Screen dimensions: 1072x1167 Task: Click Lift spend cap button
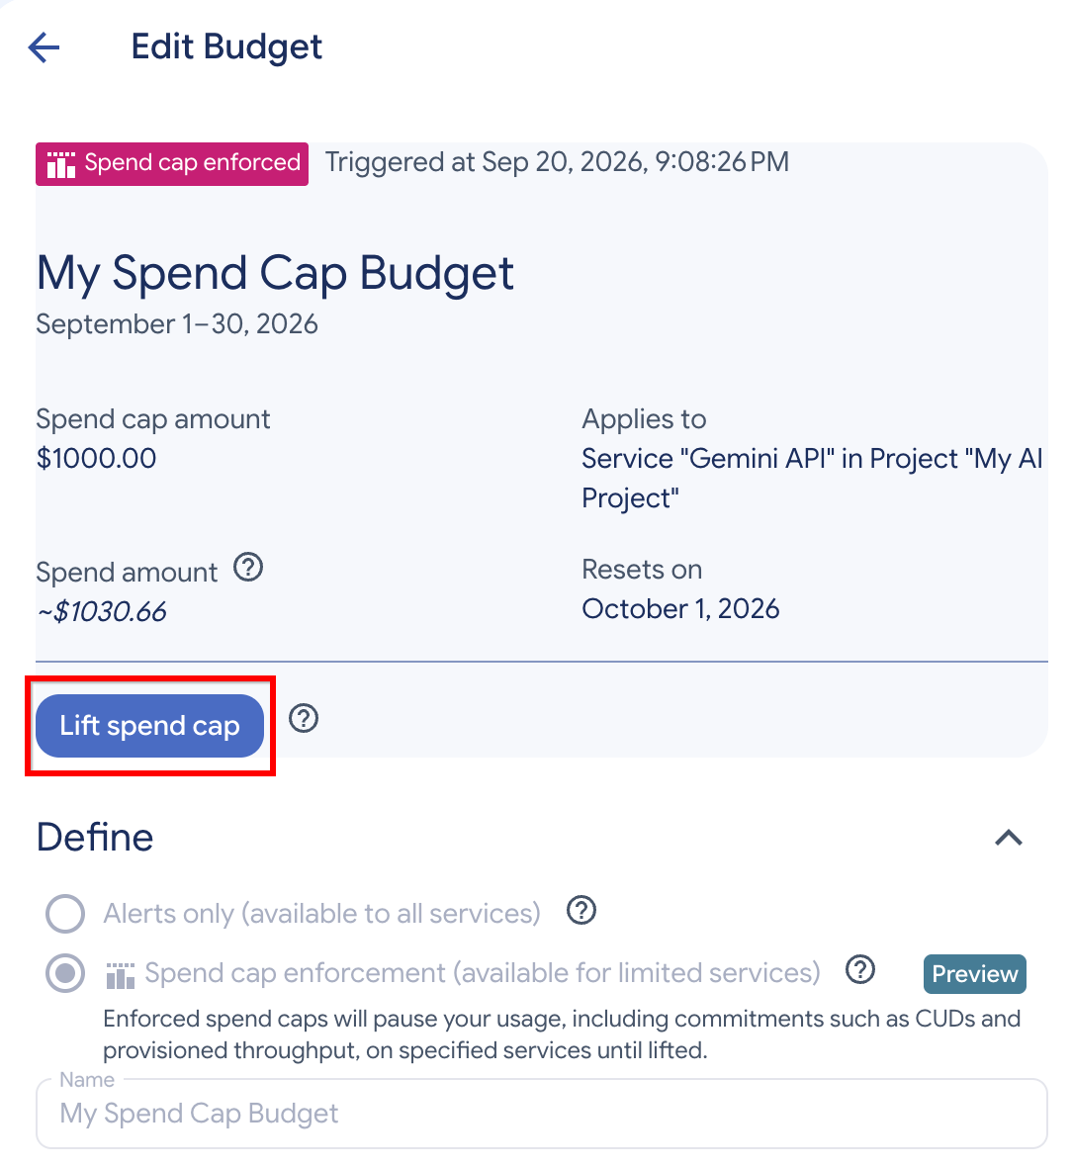point(149,726)
